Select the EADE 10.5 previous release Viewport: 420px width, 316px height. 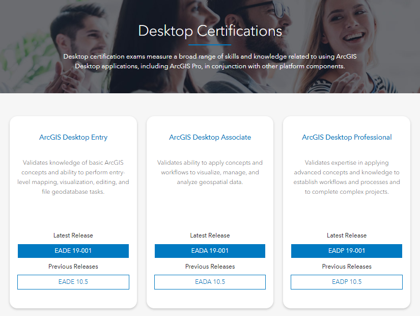pyautogui.click(x=73, y=282)
